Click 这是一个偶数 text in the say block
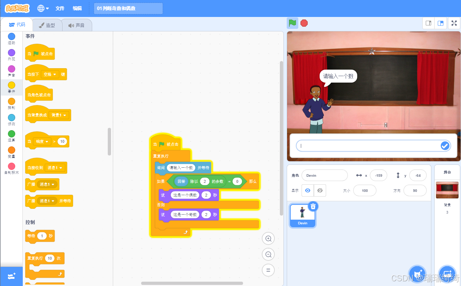This screenshot has width=461, height=286. point(185,195)
